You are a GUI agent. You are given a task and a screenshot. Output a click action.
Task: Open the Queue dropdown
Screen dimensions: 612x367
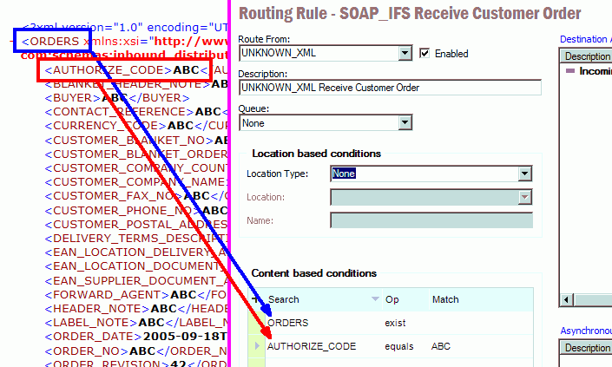click(x=405, y=123)
